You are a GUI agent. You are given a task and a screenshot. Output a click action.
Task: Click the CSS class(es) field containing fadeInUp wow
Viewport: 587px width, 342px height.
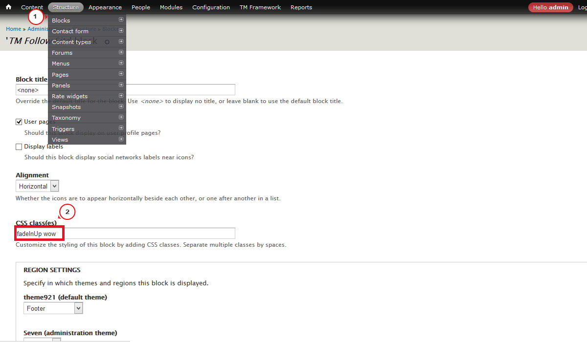[125, 234]
